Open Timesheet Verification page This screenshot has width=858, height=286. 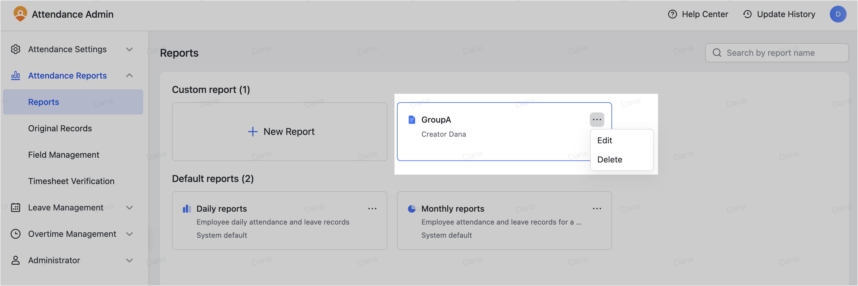click(x=71, y=181)
